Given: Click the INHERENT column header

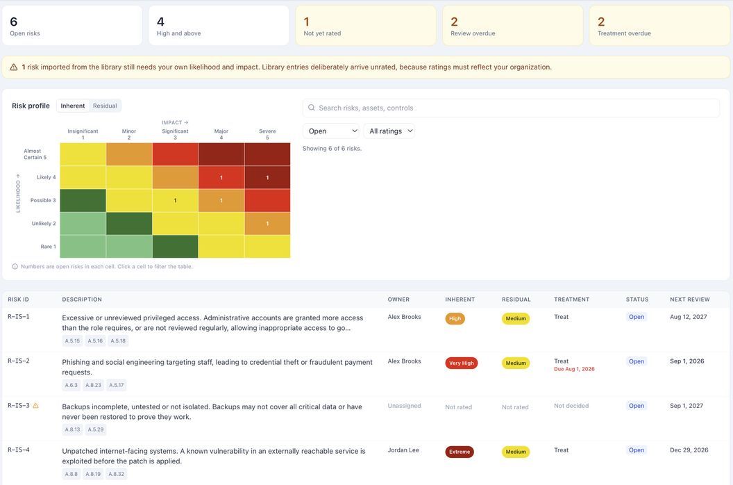Looking at the screenshot, I should click(x=460, y=299).
